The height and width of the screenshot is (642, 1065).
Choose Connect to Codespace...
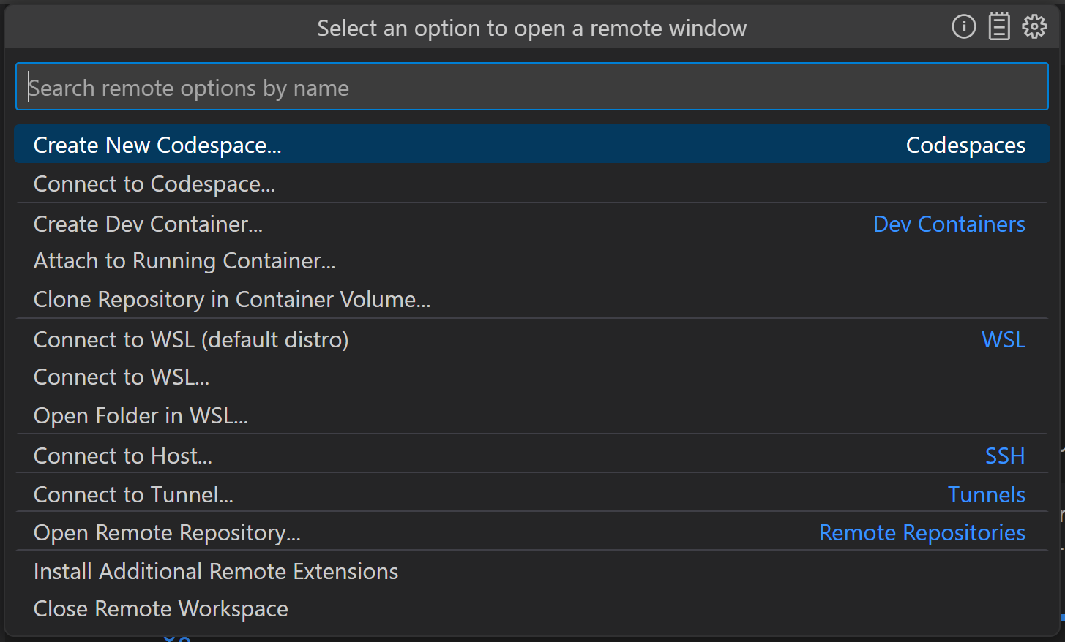point(532,184)
